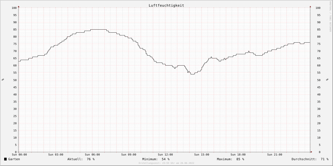Click the right axis 55 label
The image size is (333, 166).
tap(319, 72)
